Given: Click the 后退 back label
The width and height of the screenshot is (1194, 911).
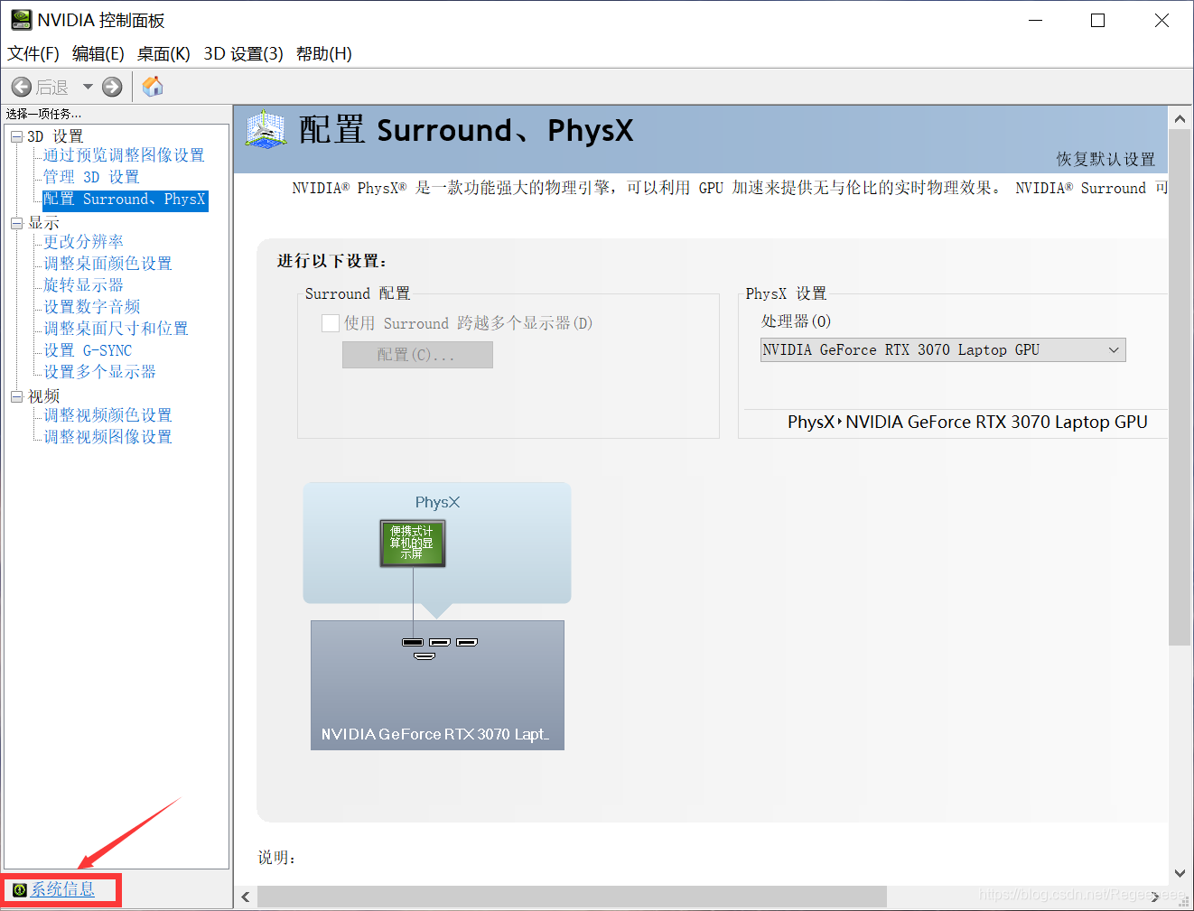Looking at the screenshot, I should click(x=52, y=88).
